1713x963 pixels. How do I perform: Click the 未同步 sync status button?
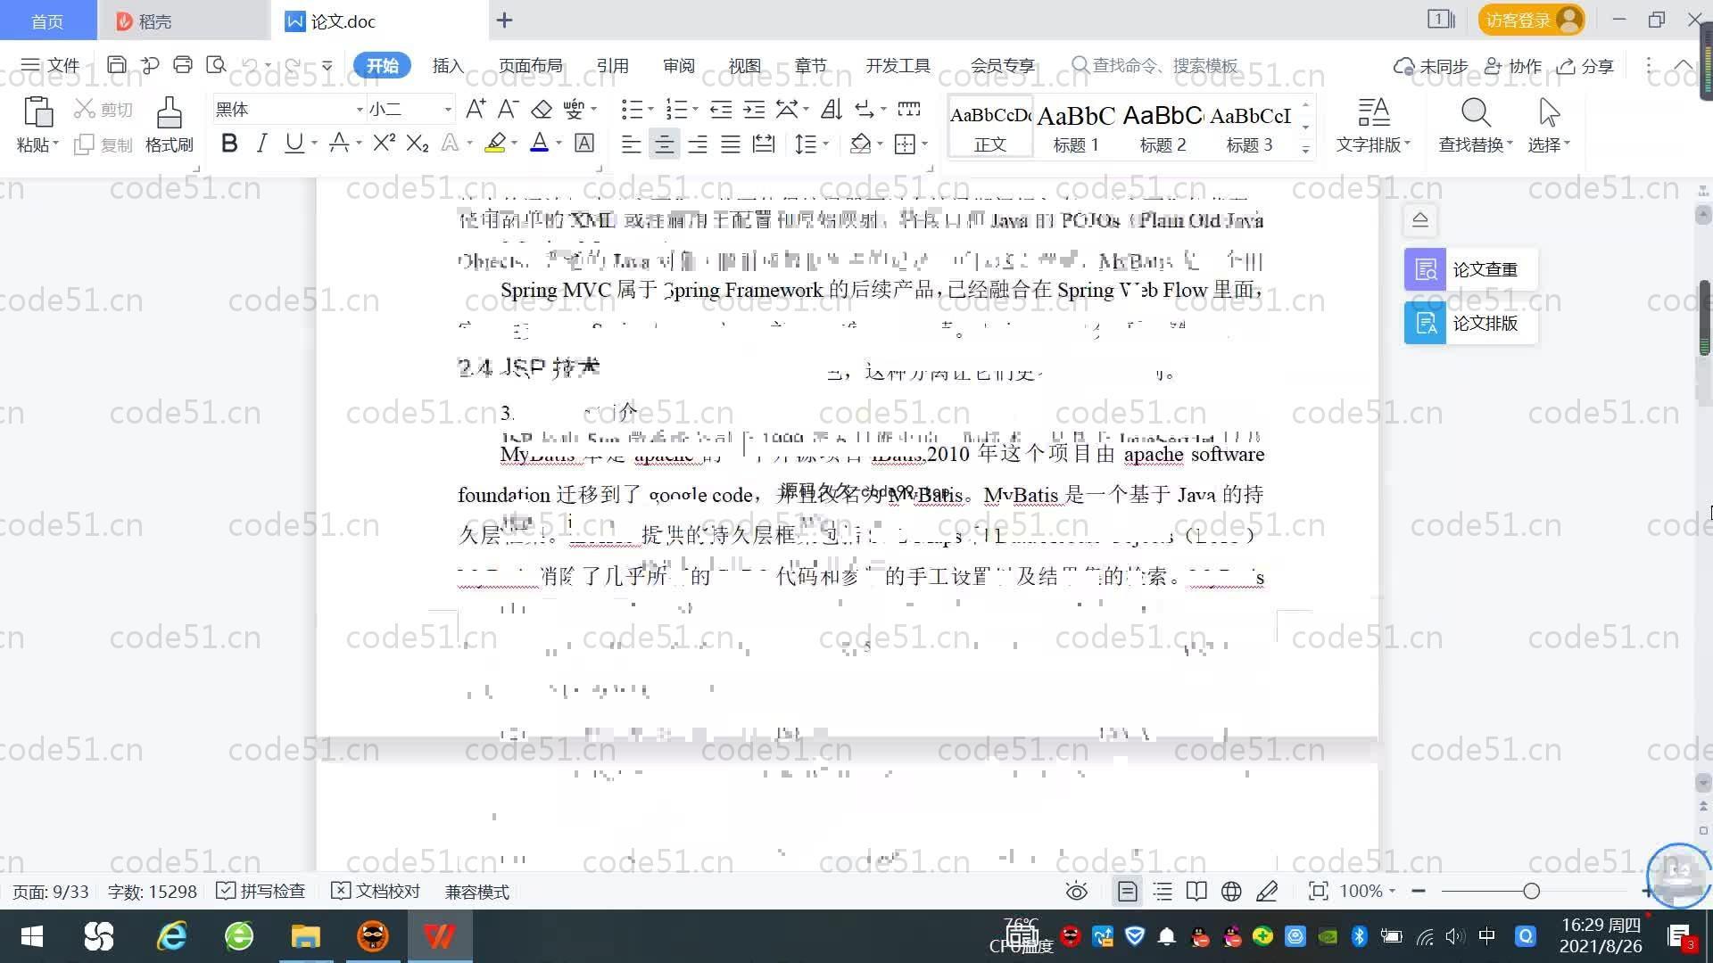pyautogui.click(x=1431, y=66)
